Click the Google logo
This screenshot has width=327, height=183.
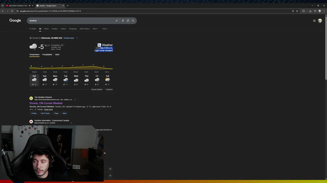click(x=15, y=20)
